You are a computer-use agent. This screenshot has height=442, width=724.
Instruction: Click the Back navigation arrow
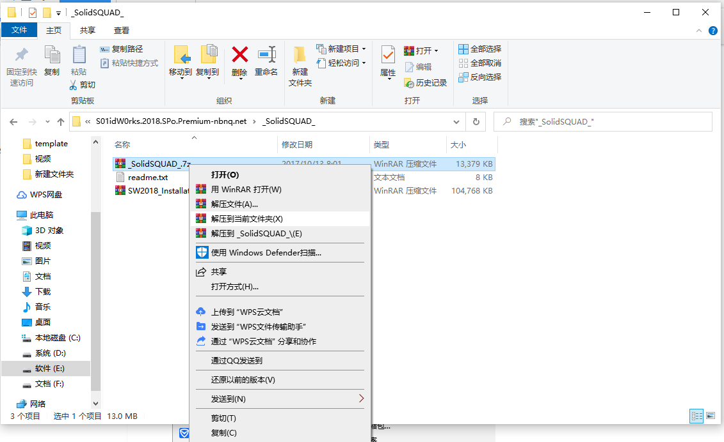click(13, 121)
